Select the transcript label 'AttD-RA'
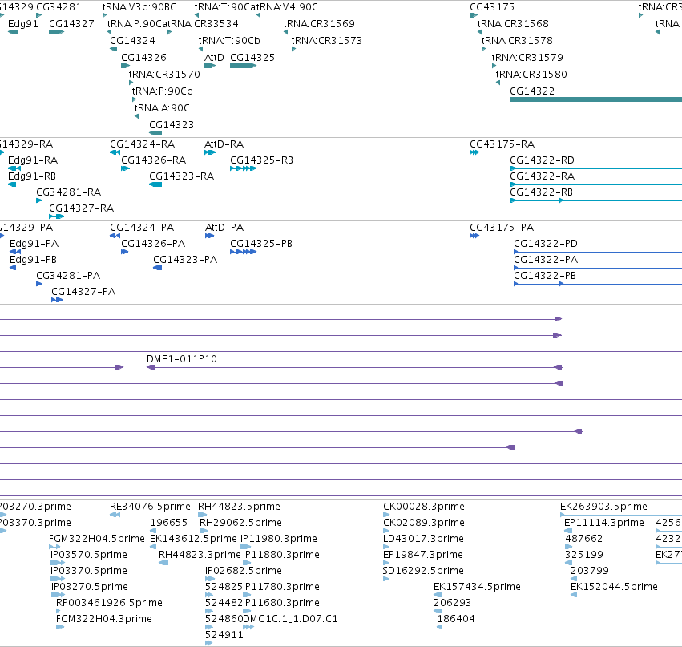 (224, 144)
